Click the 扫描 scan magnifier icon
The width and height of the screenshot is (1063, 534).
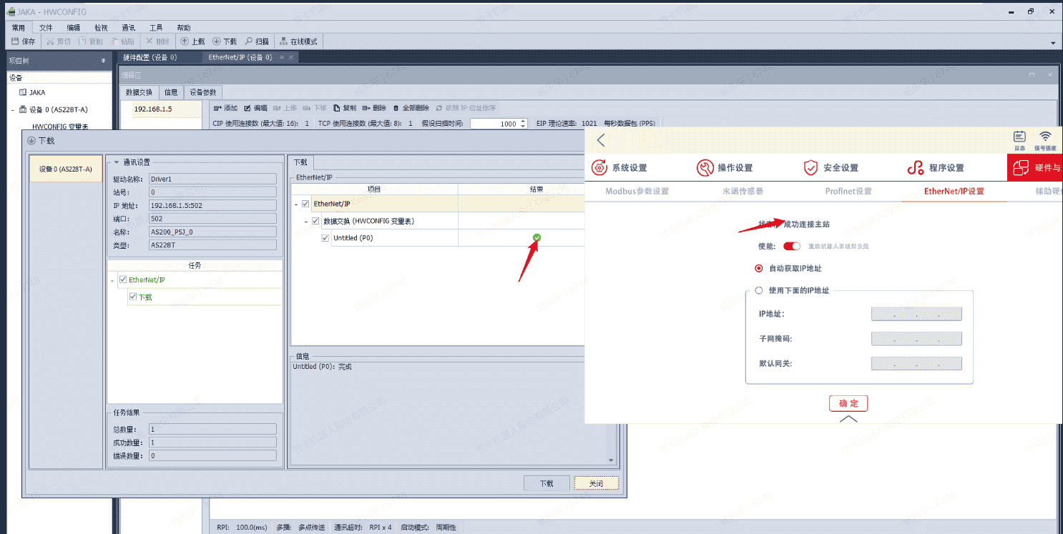point(249,41)
